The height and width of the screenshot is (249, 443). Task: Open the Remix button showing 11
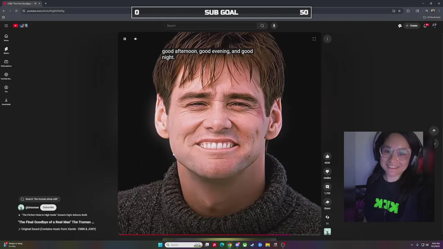click(x=327, y=217)
